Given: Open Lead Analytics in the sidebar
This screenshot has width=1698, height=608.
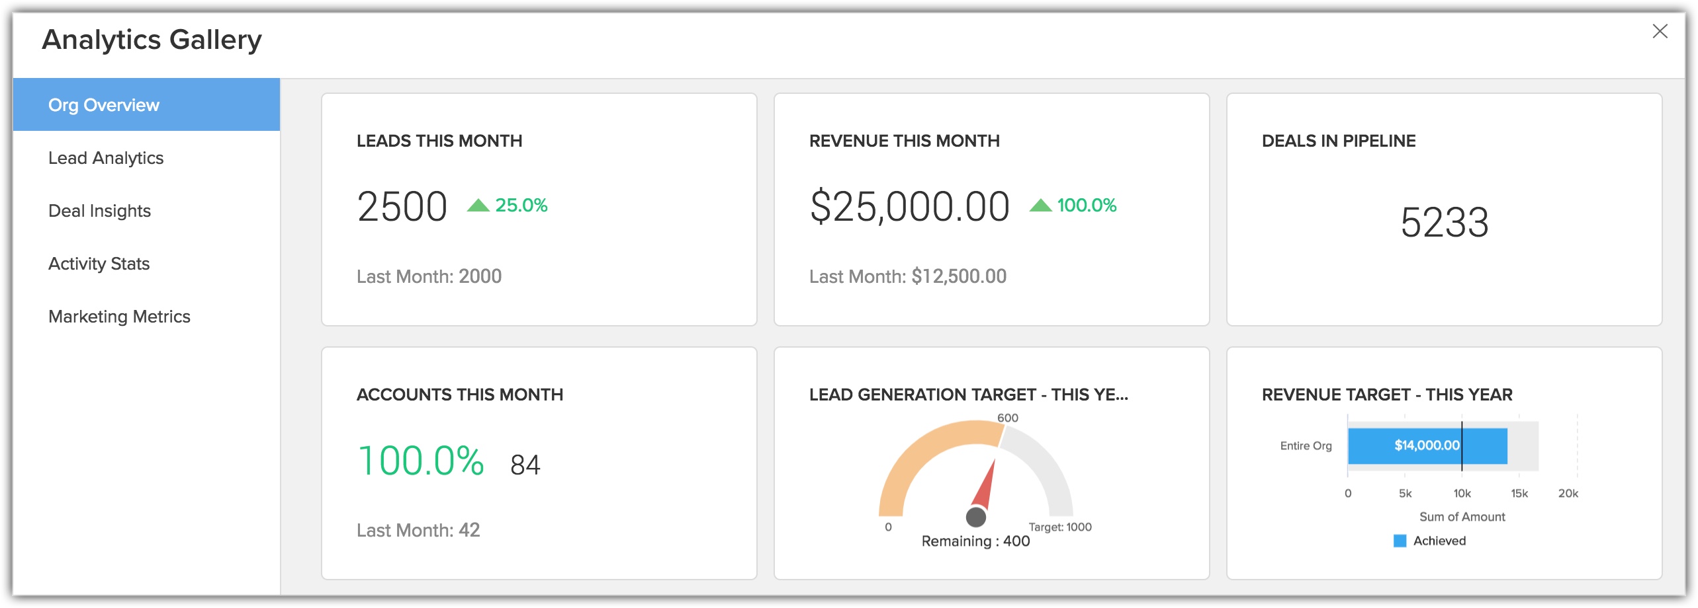Looking at the screenshot, I should pos(106,158).
